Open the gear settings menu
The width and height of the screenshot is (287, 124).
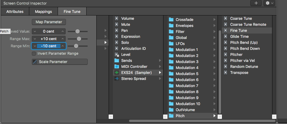pos(270,3)
